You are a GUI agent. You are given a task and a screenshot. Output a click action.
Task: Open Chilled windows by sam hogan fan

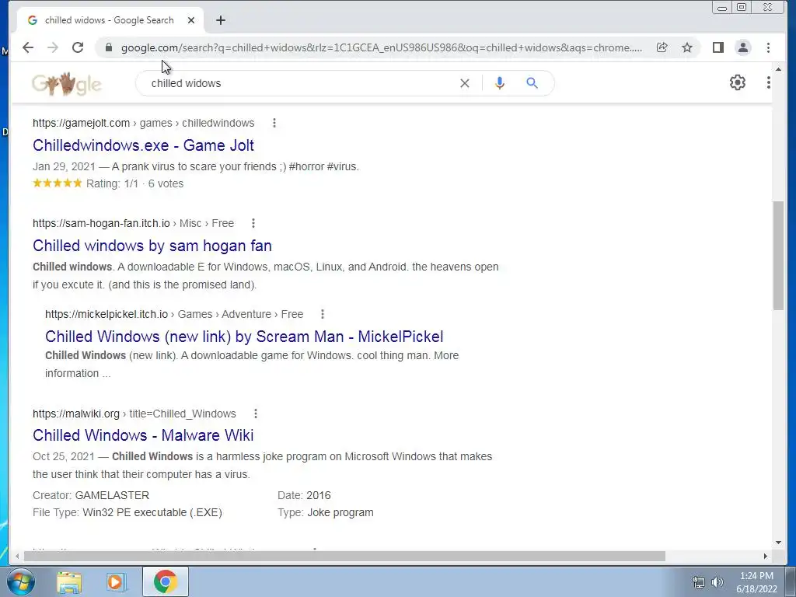pos(152,246)
